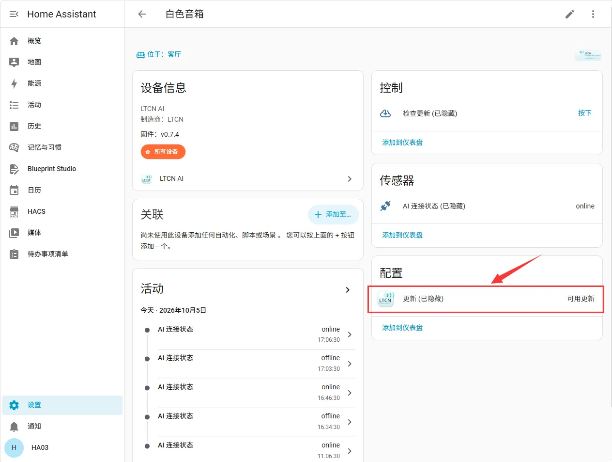Open the 更新 (已隐藏) configuration row
The height and width of the screenshot is (462, 612).
tap(487, 299)
